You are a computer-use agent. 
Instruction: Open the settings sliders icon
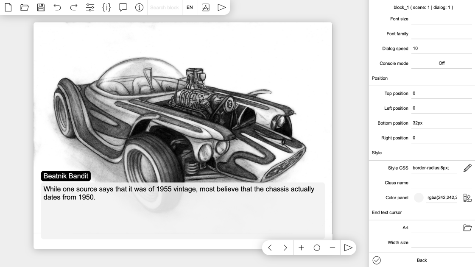click(x=90, y=7)
